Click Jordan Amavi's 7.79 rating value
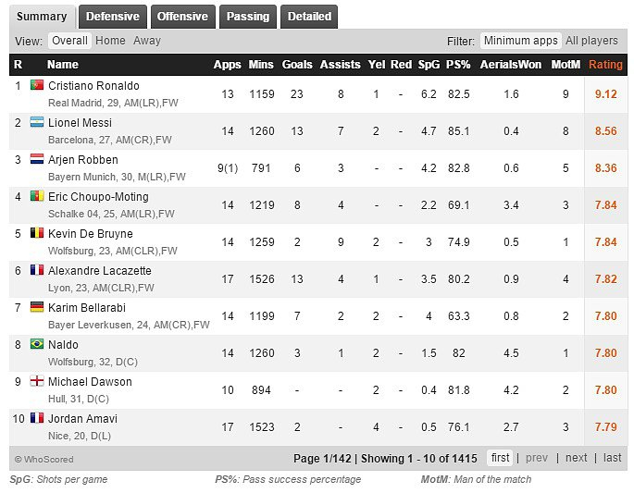The width and height of the screenshot is (634, 493). point(605,427)
